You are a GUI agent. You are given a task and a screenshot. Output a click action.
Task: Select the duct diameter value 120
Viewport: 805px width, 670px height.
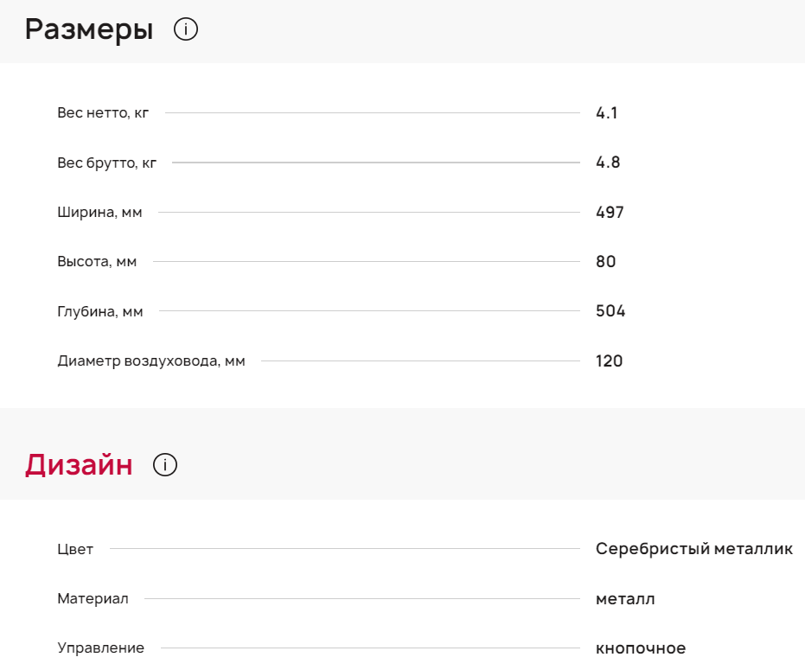(x=609, y=361)
